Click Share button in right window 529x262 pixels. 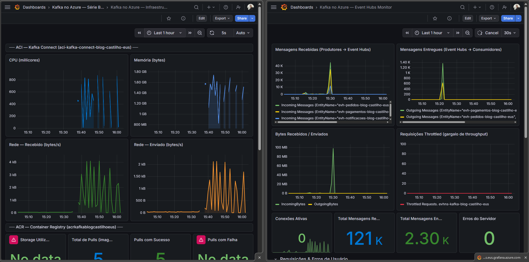pos(508,18)
